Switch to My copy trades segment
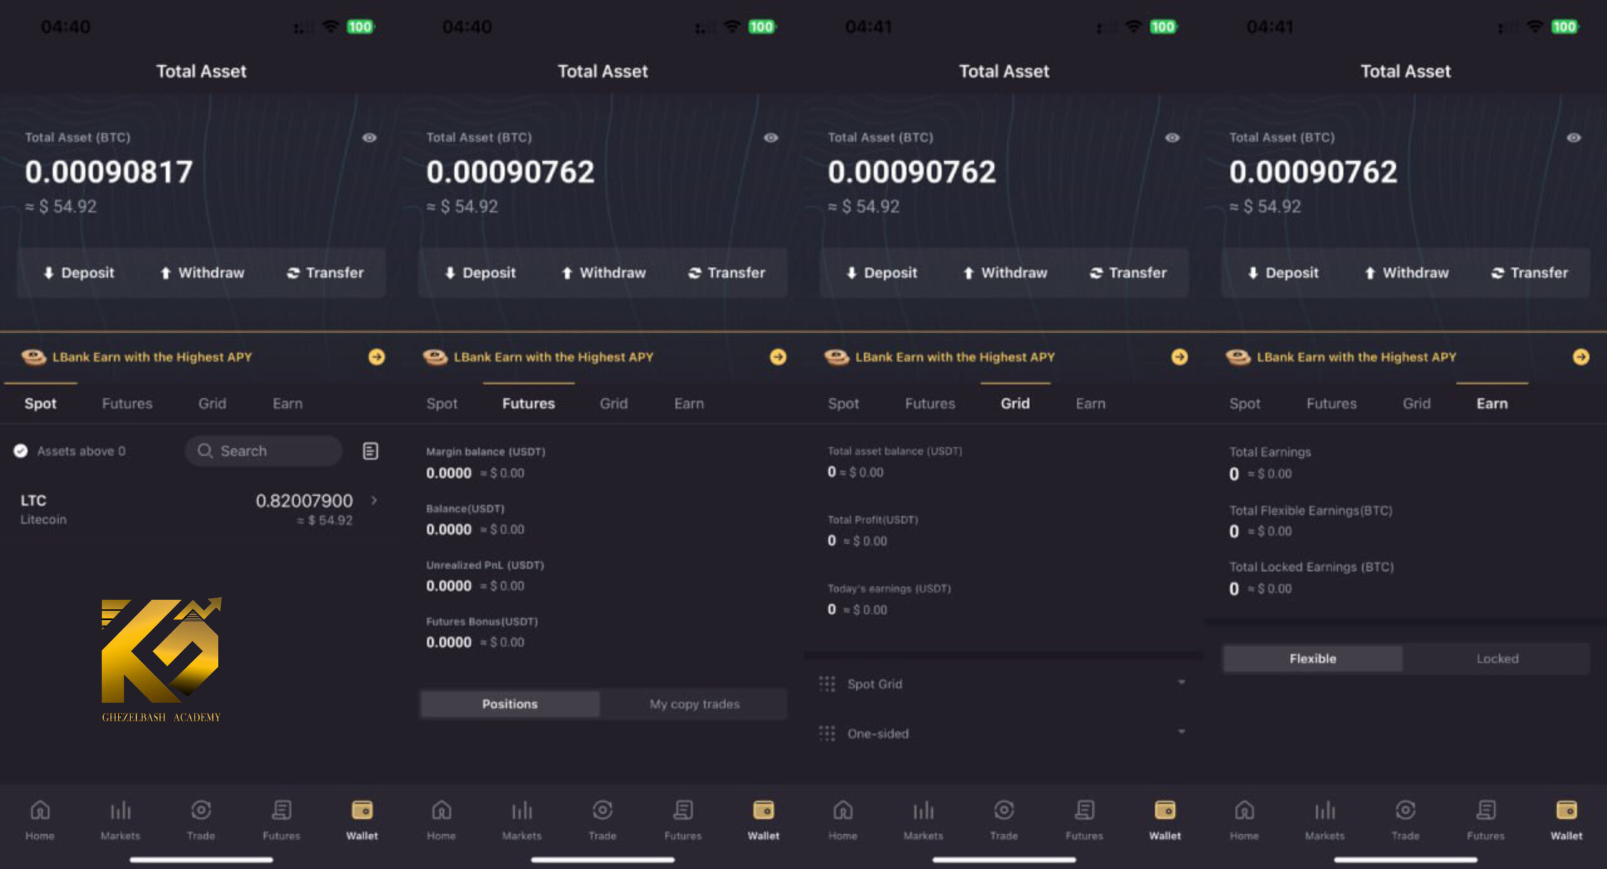1607x869 pixels. (694, 704)
